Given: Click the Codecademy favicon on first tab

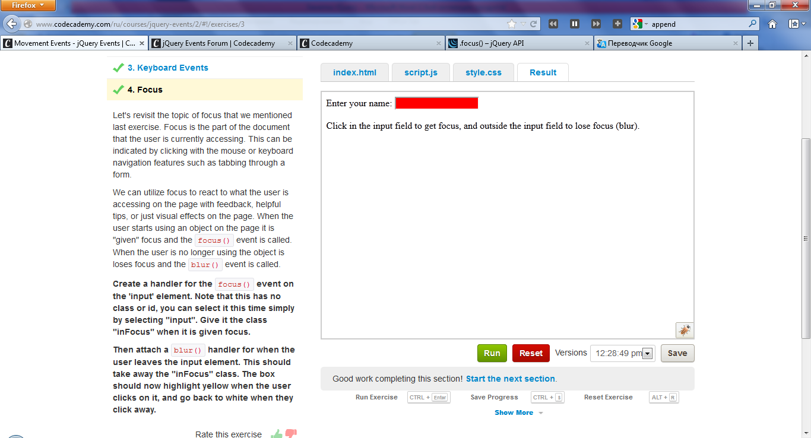Looking at the screenshot, I should [8, 43].
